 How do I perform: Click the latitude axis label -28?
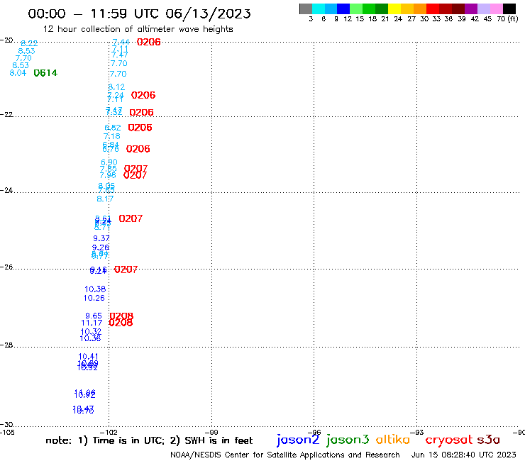click(6, 345)
